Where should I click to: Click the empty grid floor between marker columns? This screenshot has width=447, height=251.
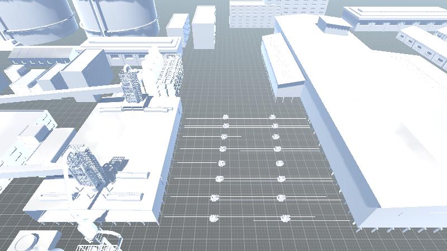[x=250, y=167]
